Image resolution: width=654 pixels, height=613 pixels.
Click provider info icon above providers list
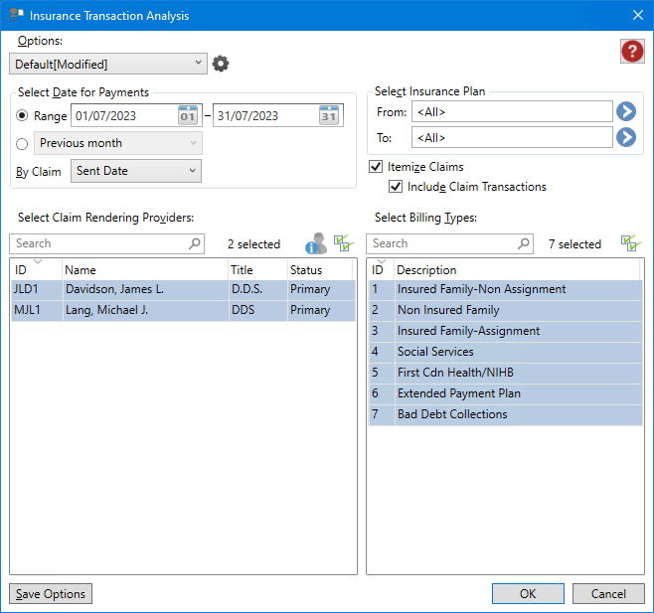(x=316, y=243)
